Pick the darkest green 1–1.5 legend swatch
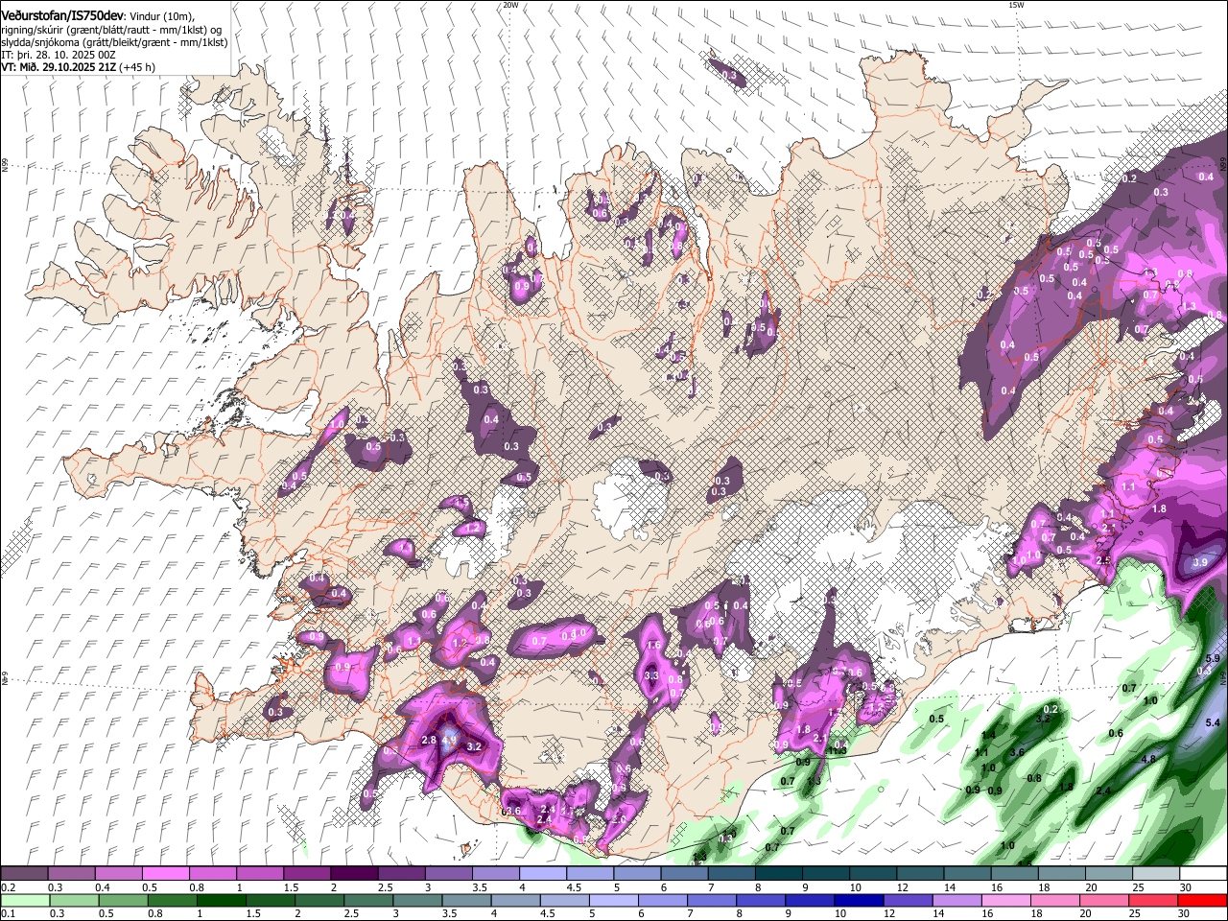This screenshot has height=921, width=1228. coord(223,900)
